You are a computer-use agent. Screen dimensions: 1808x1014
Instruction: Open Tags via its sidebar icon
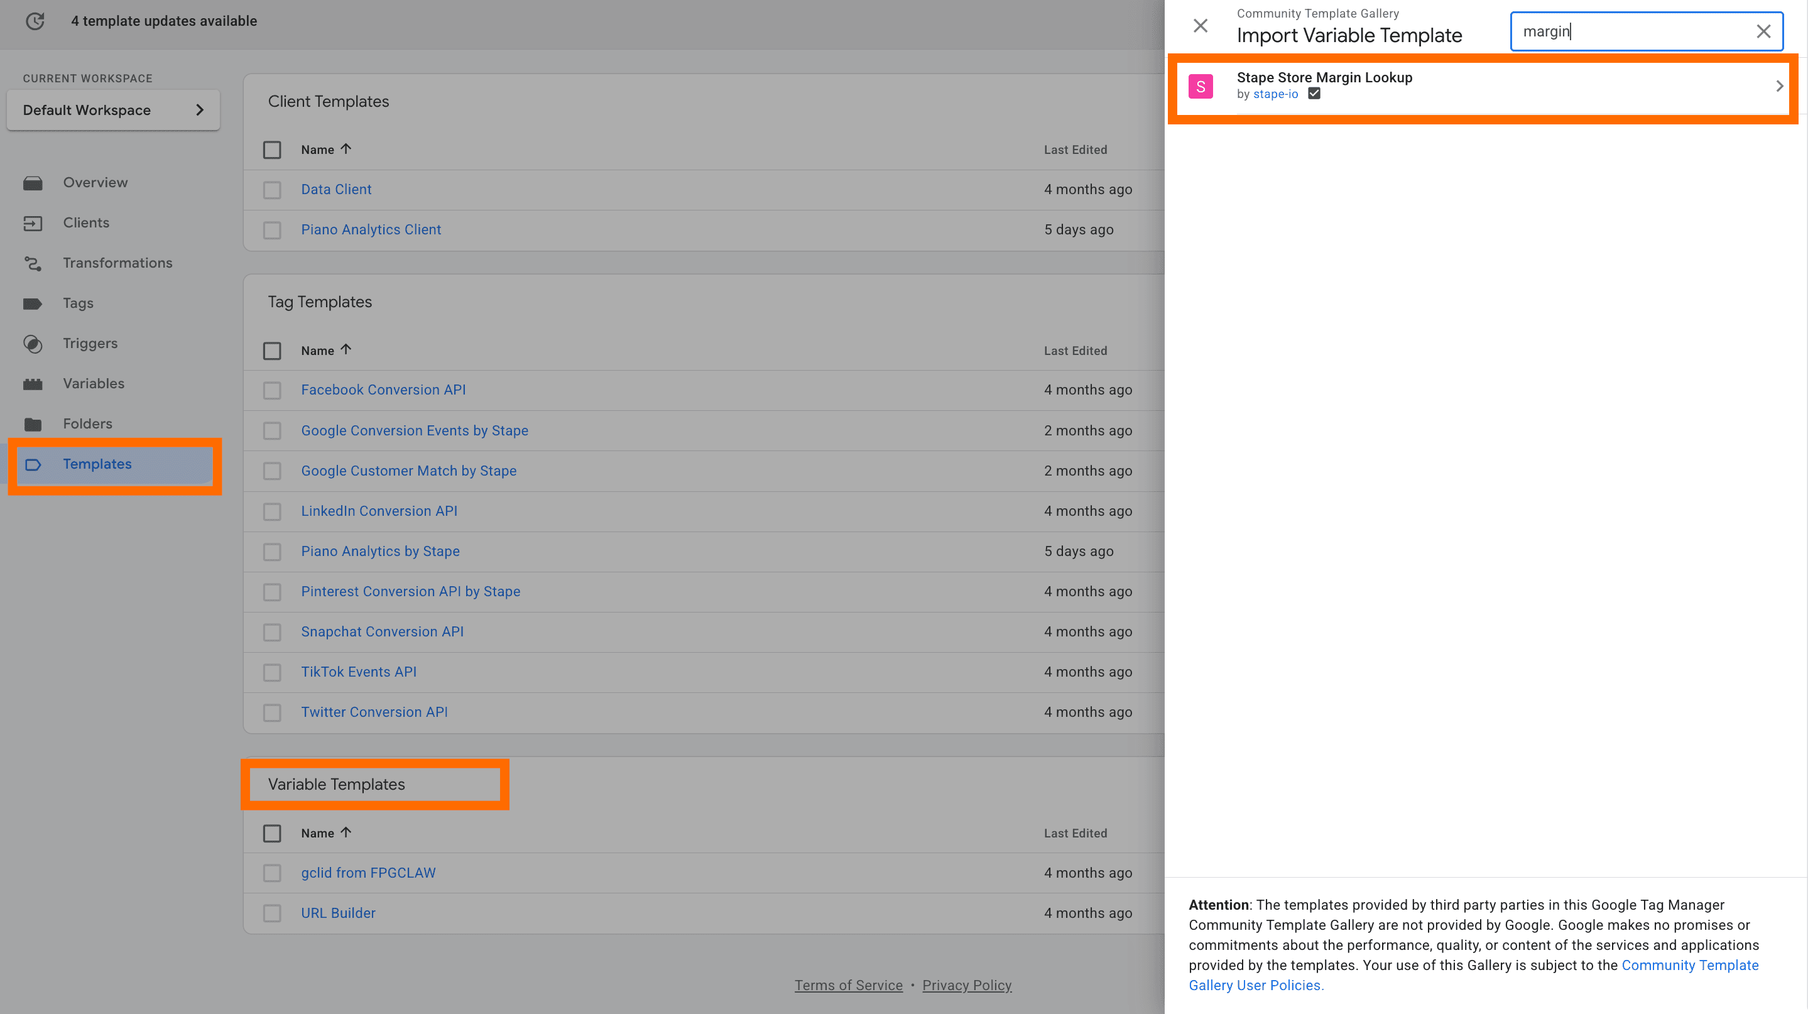click(34, 302)
